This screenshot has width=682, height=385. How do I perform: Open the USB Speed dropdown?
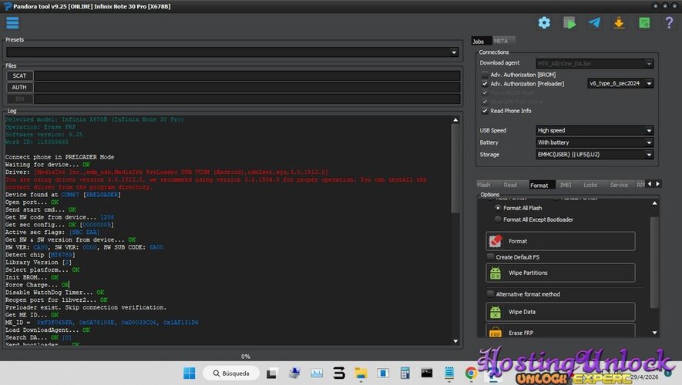(595, 130)
